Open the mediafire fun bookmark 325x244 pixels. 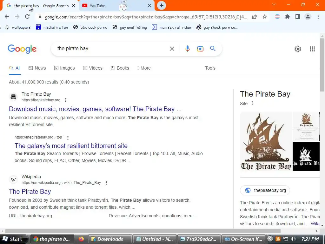point(52,27)
